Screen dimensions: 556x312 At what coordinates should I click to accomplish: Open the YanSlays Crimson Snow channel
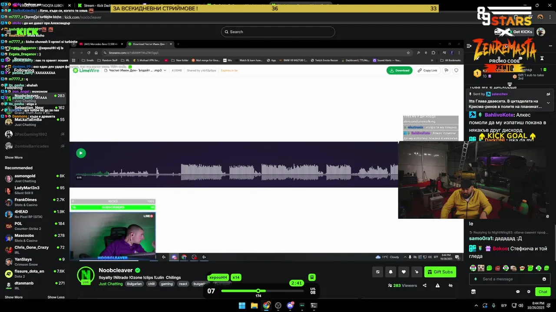pyautogui.click(x=35, y=261)
